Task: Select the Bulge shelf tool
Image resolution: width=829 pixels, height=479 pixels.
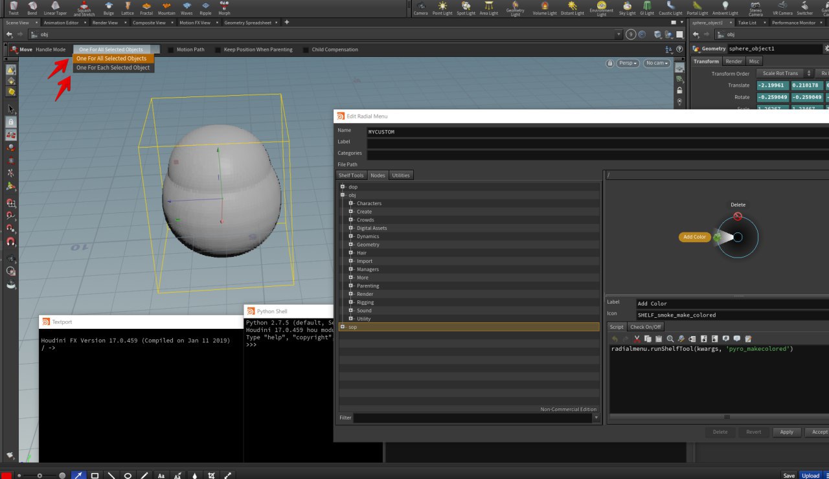Action: click(108, 8)
